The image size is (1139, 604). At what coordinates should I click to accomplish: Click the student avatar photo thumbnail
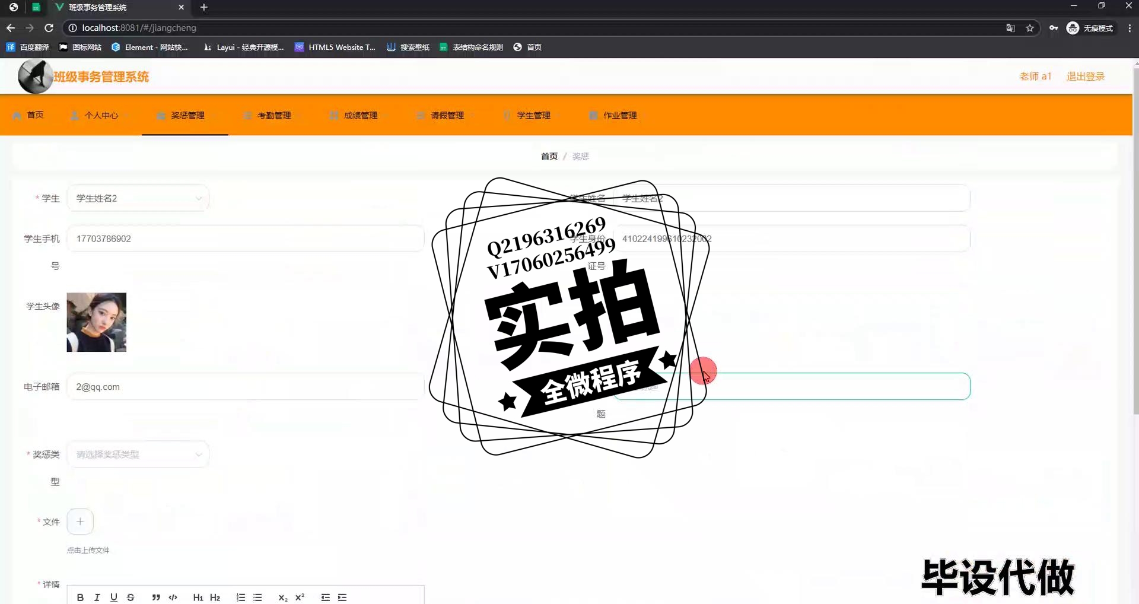pyautogui.click(x=97, y=322)
